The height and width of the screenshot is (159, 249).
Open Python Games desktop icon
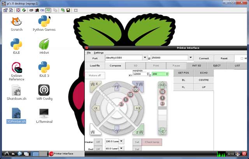coord(44,23)
